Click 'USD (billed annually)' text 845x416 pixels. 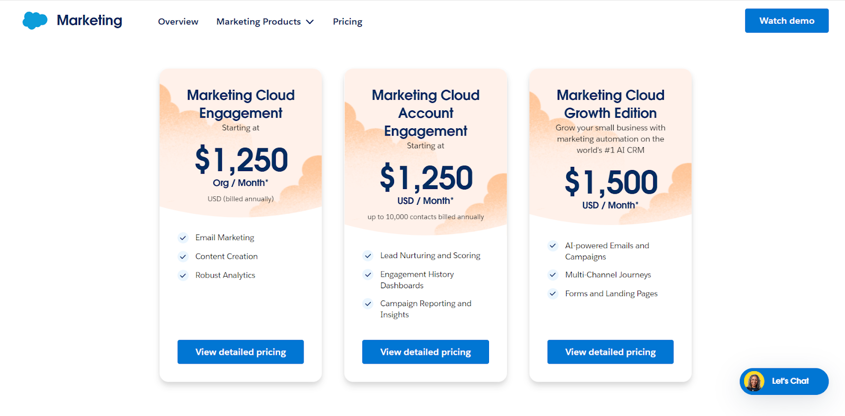coord(241,199)
